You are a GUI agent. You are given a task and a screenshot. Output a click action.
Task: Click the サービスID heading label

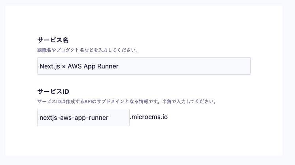point(53,91)
